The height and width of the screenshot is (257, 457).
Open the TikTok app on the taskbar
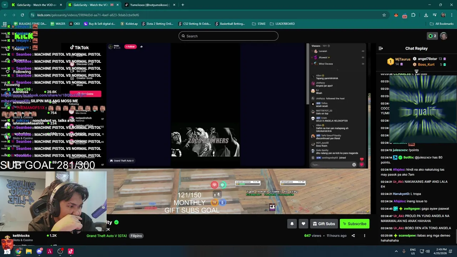(x=71, y=251)
